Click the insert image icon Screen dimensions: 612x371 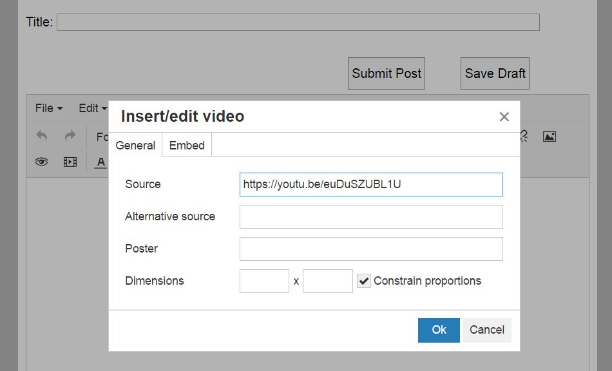pyautogui.click(x=549, y=137)
